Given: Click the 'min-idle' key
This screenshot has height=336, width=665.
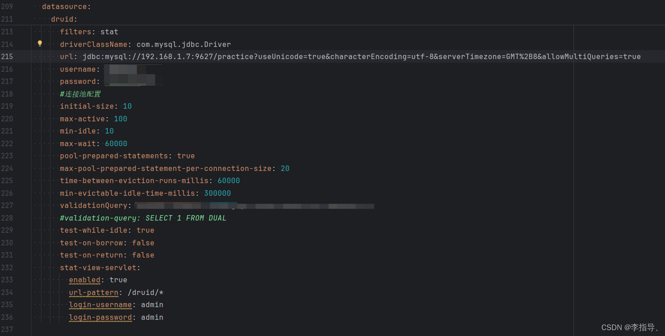Looking at the screenshot, I should (x=78, y=131).
